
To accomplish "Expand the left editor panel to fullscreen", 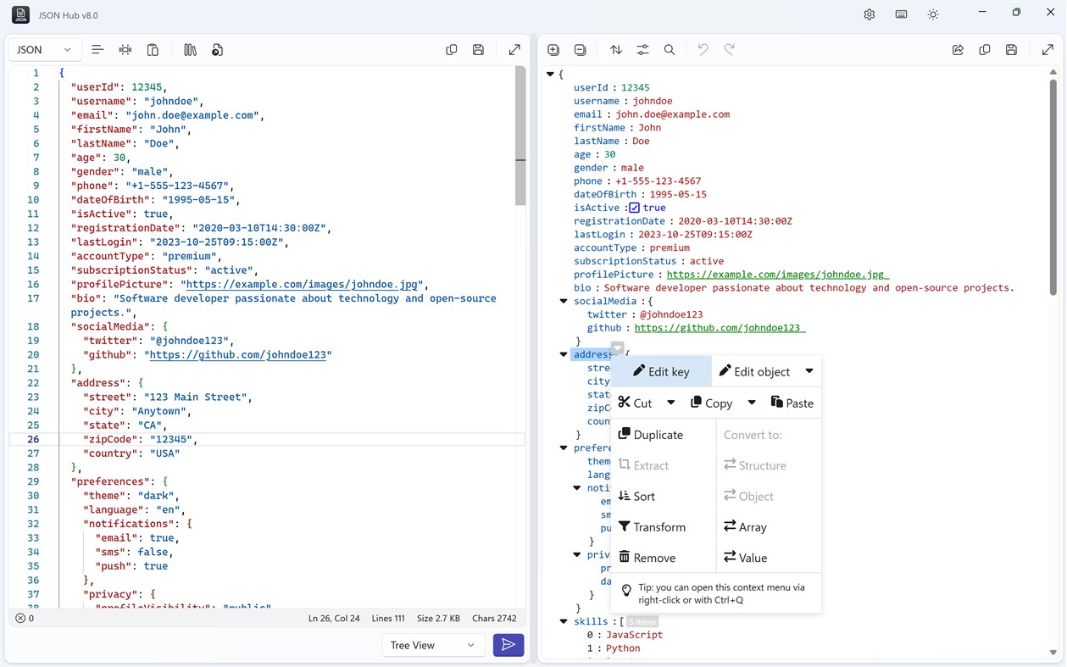I will pyautogui.click(x=514, y=50).
